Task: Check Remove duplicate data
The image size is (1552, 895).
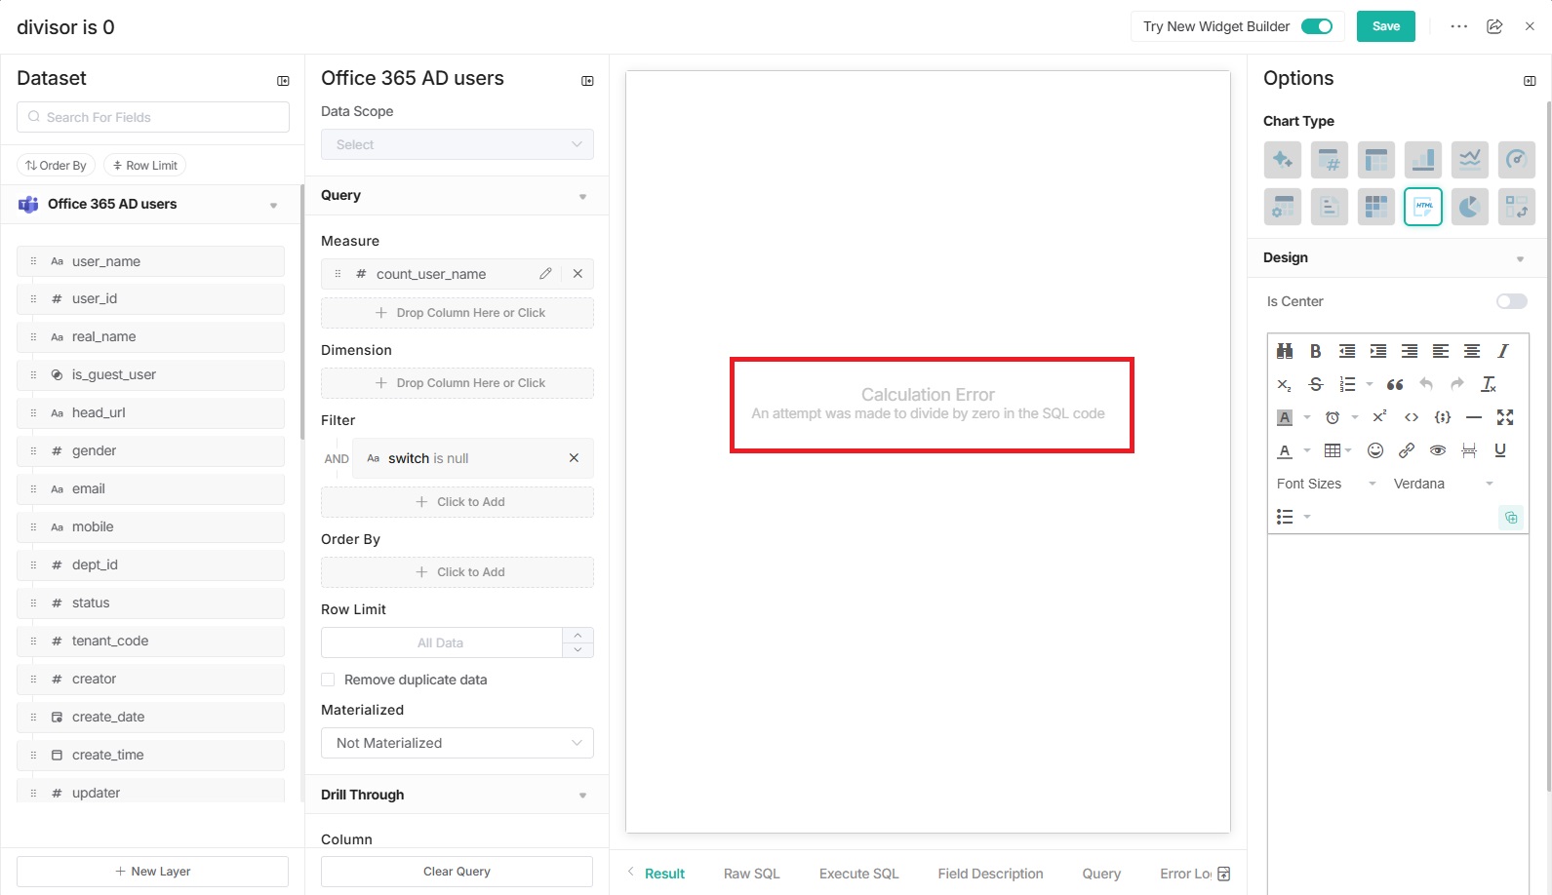Action: click(329, 680)
